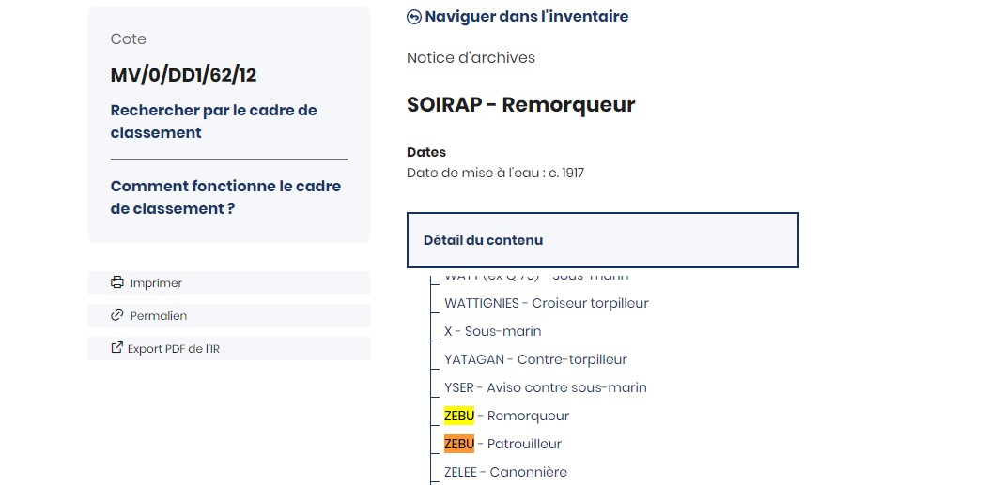Copy the Permalien link button
989x485 pixels.
pyautogui.click(x=229, y=315)
